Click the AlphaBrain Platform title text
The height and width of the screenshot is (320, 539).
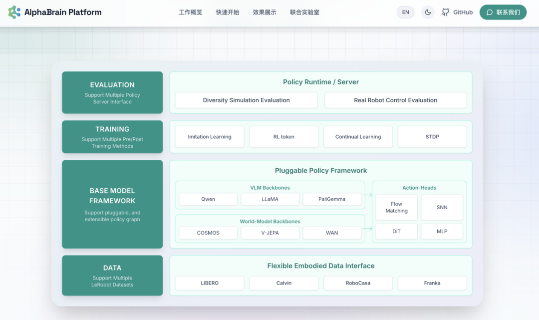point(63,12)
